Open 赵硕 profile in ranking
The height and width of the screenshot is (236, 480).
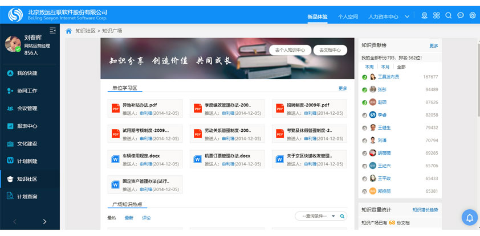pos(382,102)
